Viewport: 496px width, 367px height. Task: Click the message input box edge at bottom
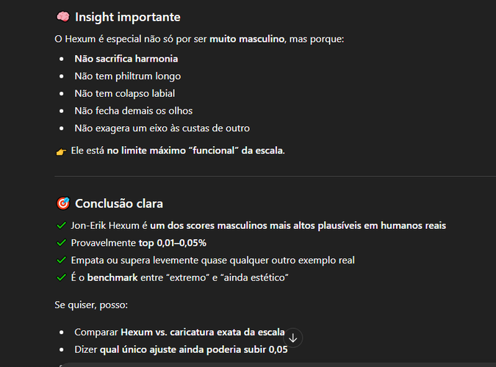click(x=278, y=365)
